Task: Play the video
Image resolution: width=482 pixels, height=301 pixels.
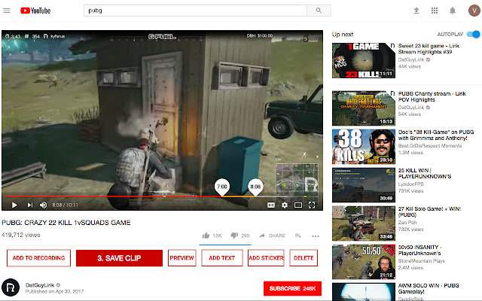Action: (14, 205)
